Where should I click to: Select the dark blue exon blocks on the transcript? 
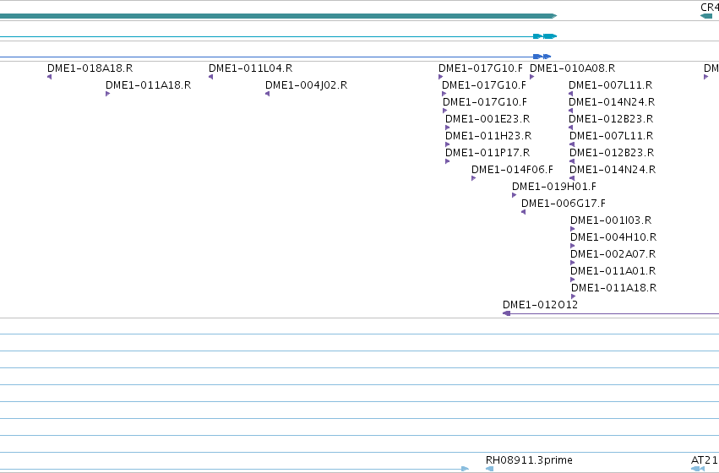tap(542, 57)
